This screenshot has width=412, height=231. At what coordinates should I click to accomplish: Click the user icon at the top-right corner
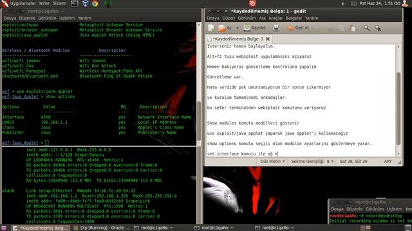406,3
